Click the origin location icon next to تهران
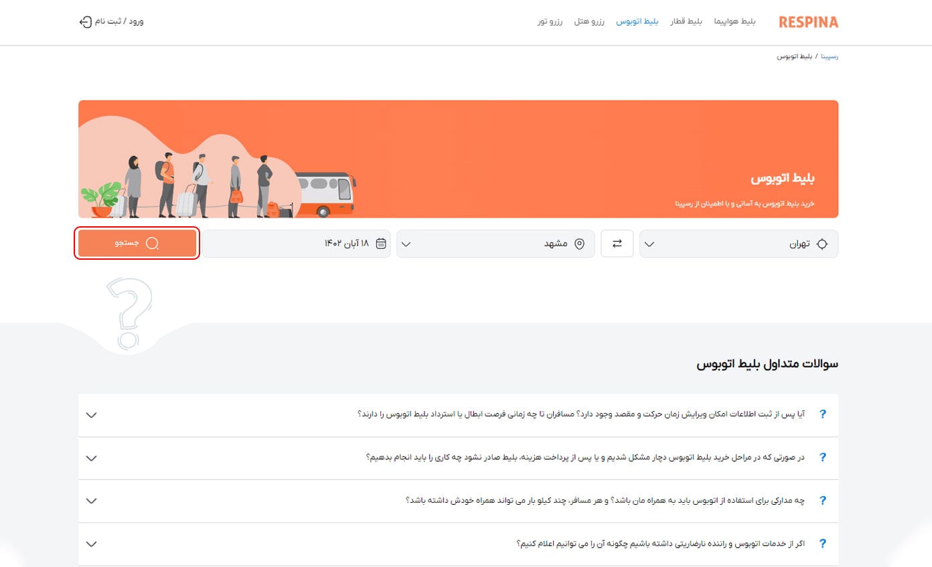The width and height of the screenshot is (932, 567). [x=824, y=244]
